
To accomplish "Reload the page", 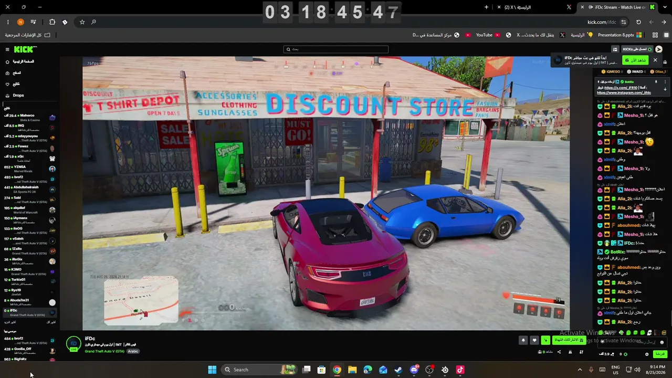I will coord(638,22).
